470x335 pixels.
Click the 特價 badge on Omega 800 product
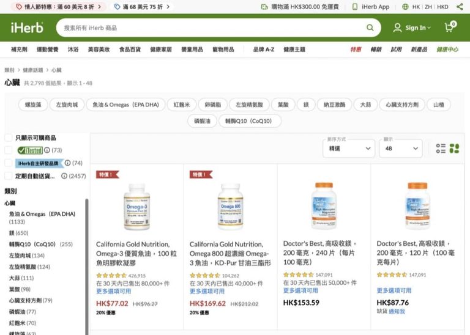tap(201, 175)
